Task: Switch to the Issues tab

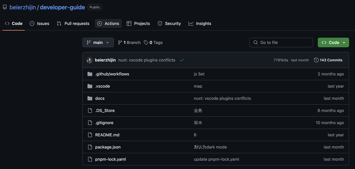Action: pos(39,23)
